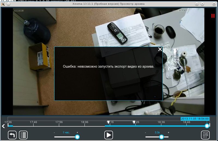
Task: Click the red pause indicator icon
Action: pos(213,16)
